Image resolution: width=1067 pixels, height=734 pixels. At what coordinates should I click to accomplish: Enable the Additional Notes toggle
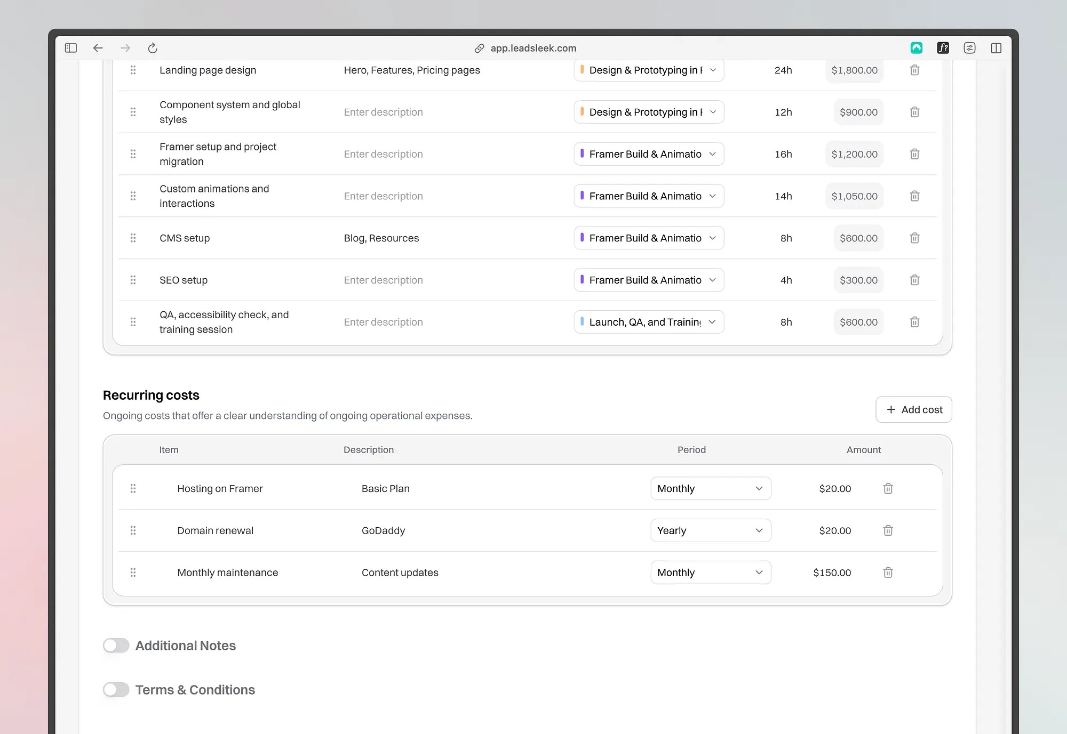(x=116, y=646)
